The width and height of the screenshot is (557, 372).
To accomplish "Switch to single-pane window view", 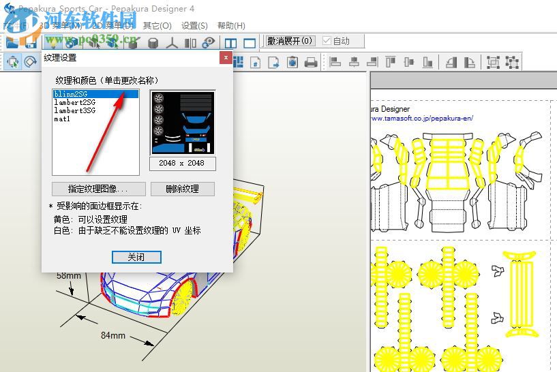I will pos(250,43).
